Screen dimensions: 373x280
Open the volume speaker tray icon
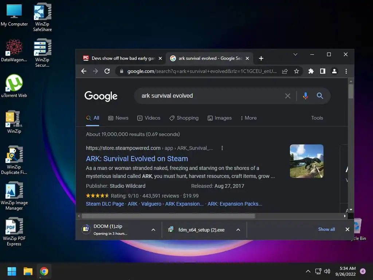(x=327, y=271)
